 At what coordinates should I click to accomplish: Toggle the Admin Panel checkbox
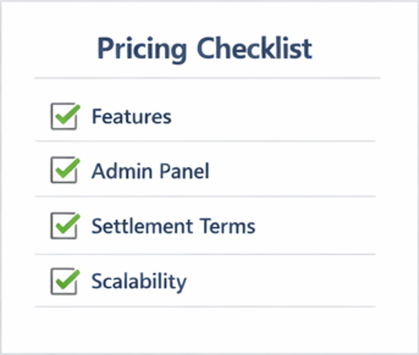(64, 171)
